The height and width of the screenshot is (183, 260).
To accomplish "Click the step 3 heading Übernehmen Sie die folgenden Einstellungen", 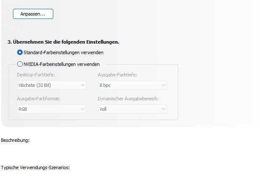I will point(63,42).
